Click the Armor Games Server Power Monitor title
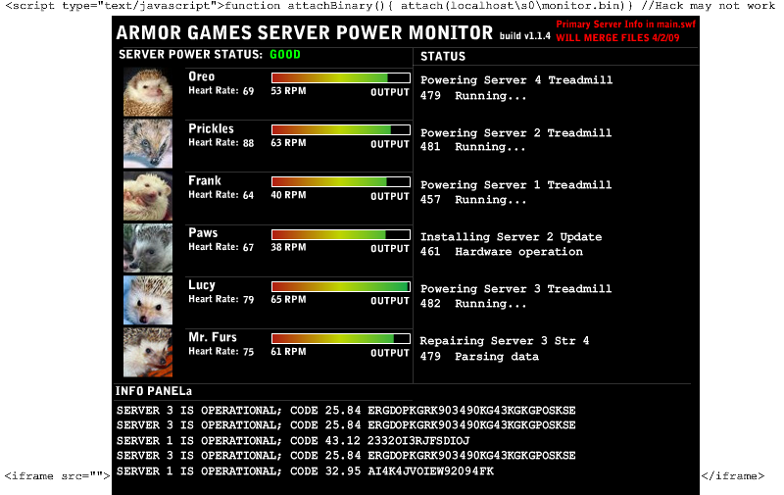The height and width of the screenshot is (495, 784). click(305, 33)
